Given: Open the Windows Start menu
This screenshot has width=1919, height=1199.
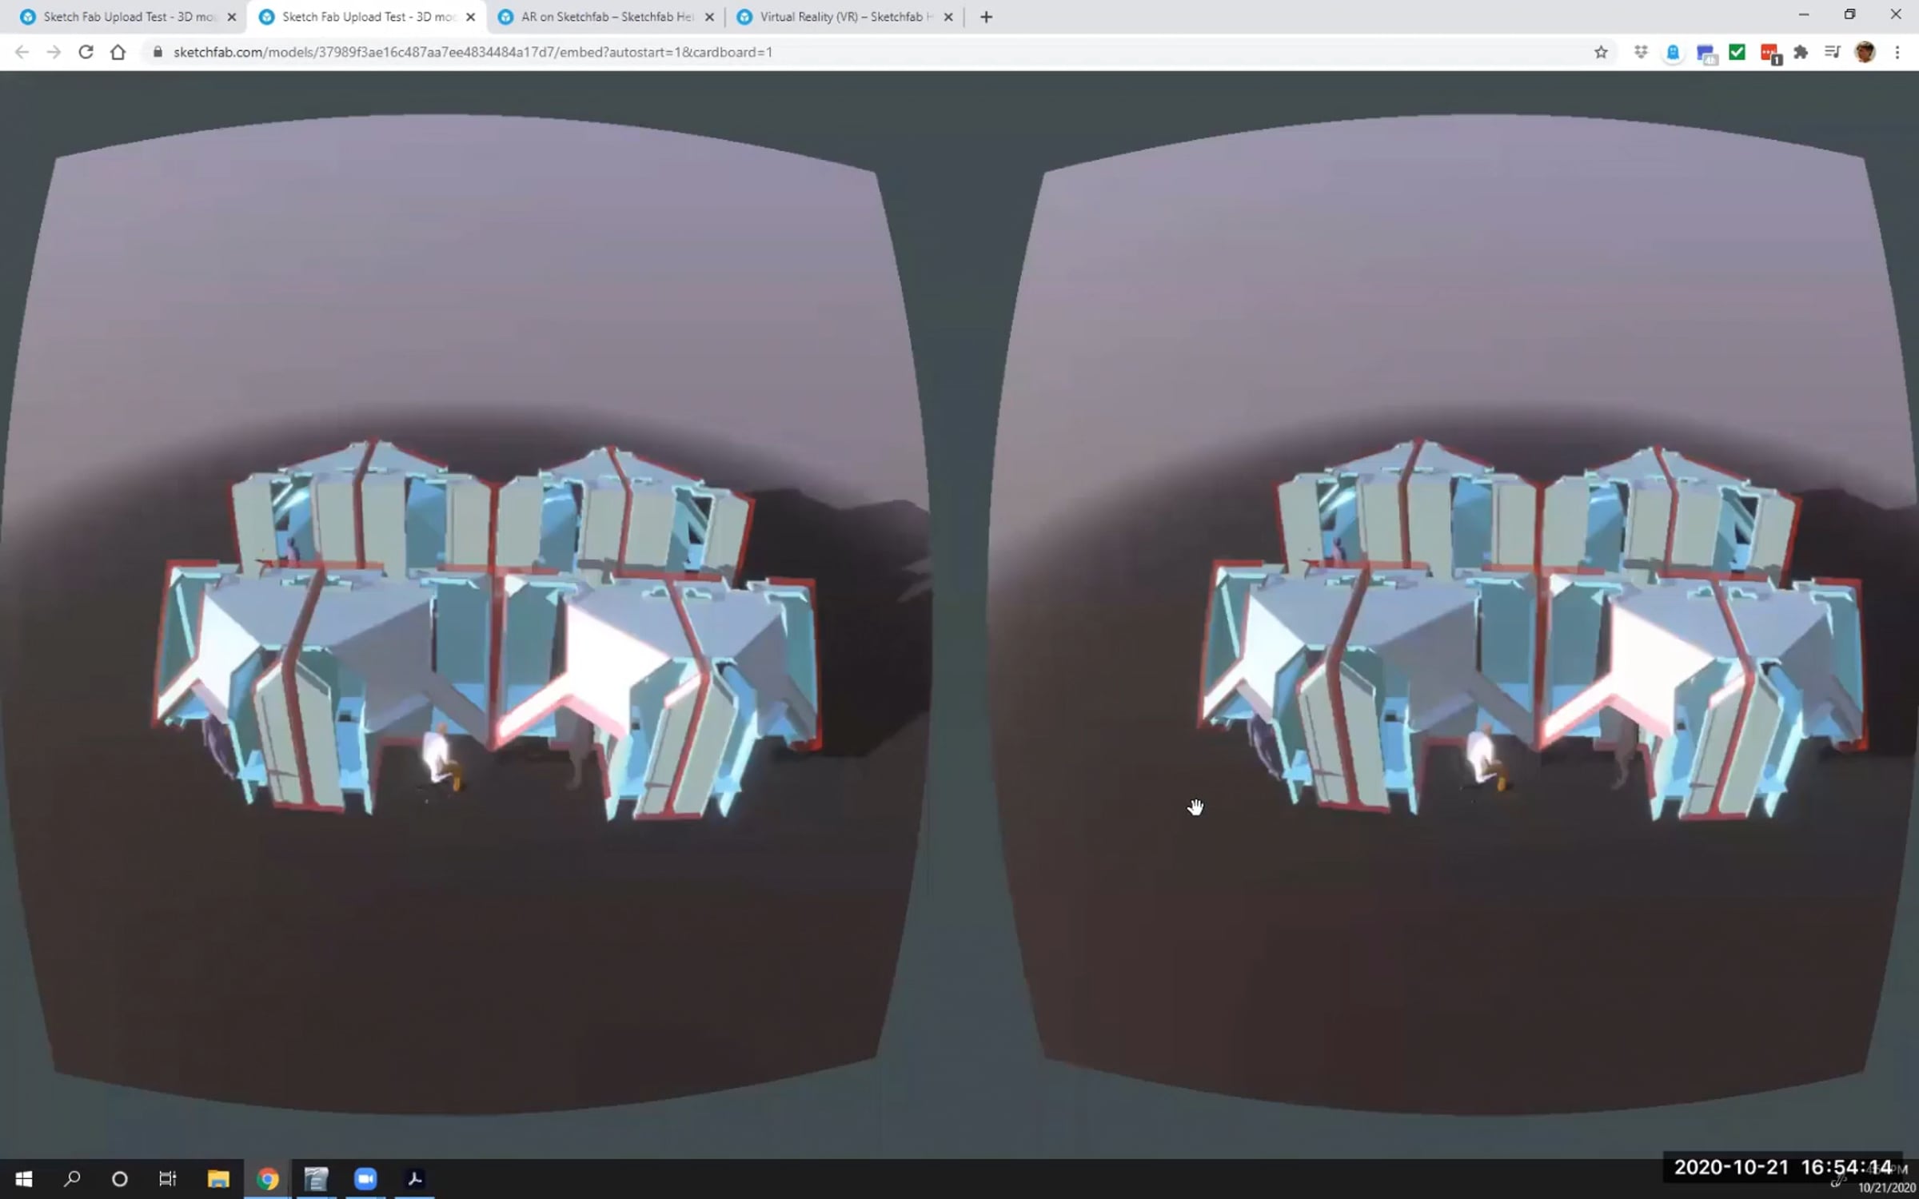Looking at the screenshot, I should click(x=23, y=1178).
